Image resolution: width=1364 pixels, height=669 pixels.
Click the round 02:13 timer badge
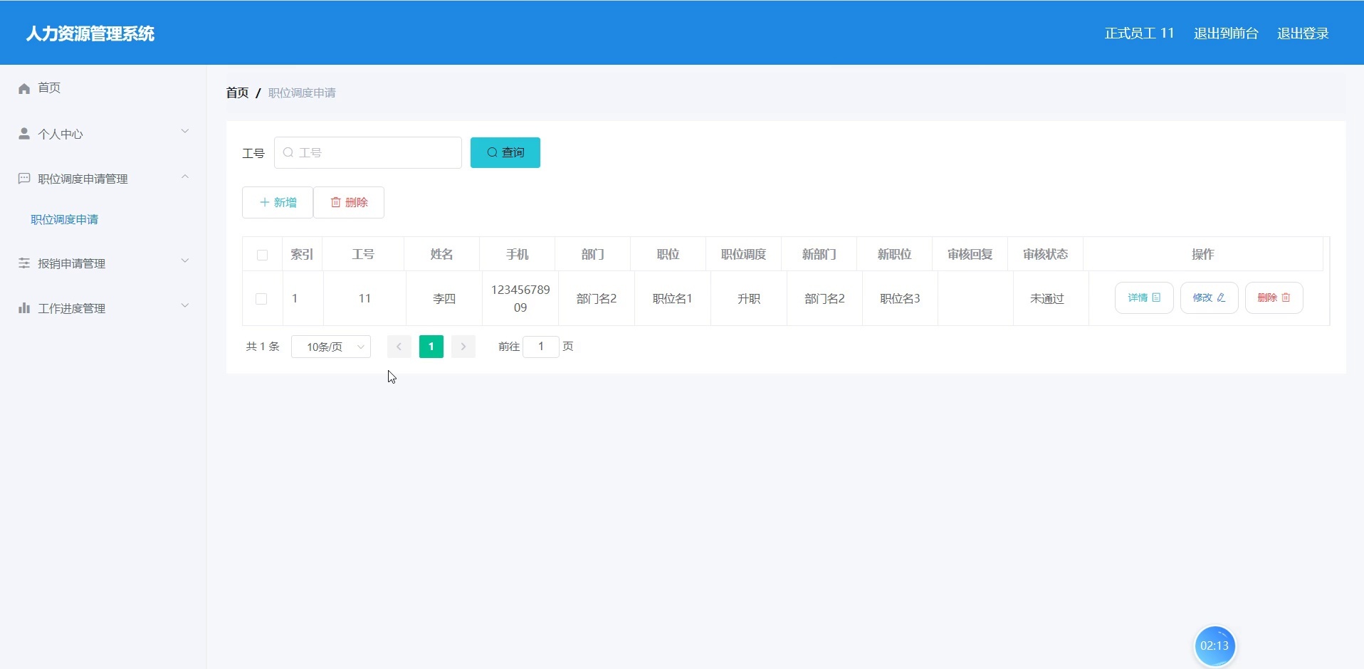click(x=1215, y=646)
